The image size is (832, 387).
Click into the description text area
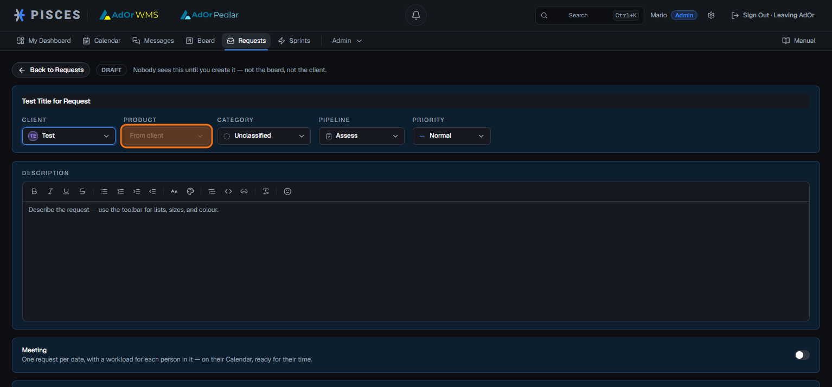click(x=416, y=261)
